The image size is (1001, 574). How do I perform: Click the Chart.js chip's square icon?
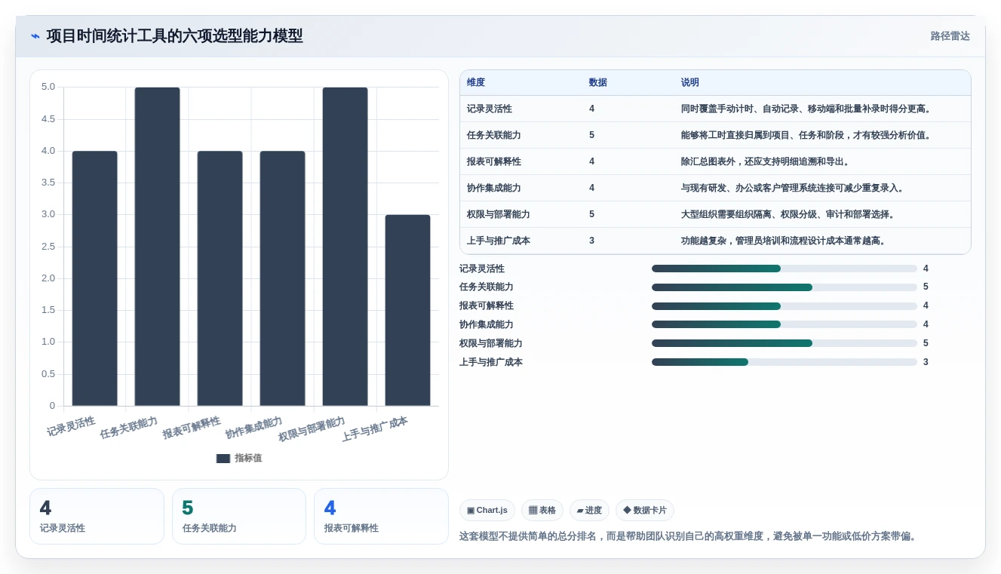pyautogui.click(x=471, y=511)
